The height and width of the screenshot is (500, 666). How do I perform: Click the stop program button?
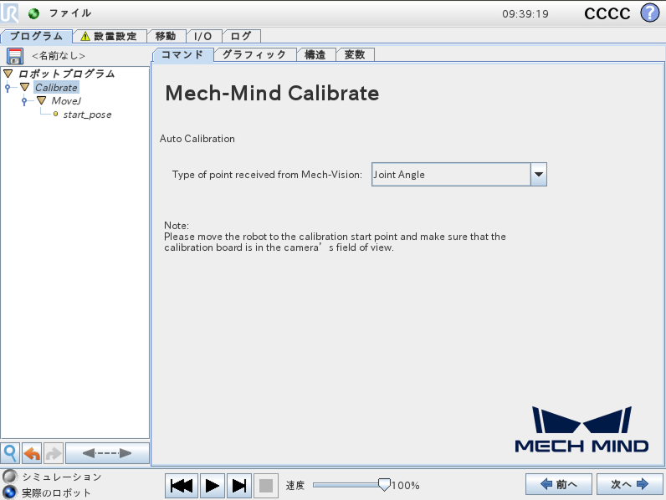click(266, 486)
